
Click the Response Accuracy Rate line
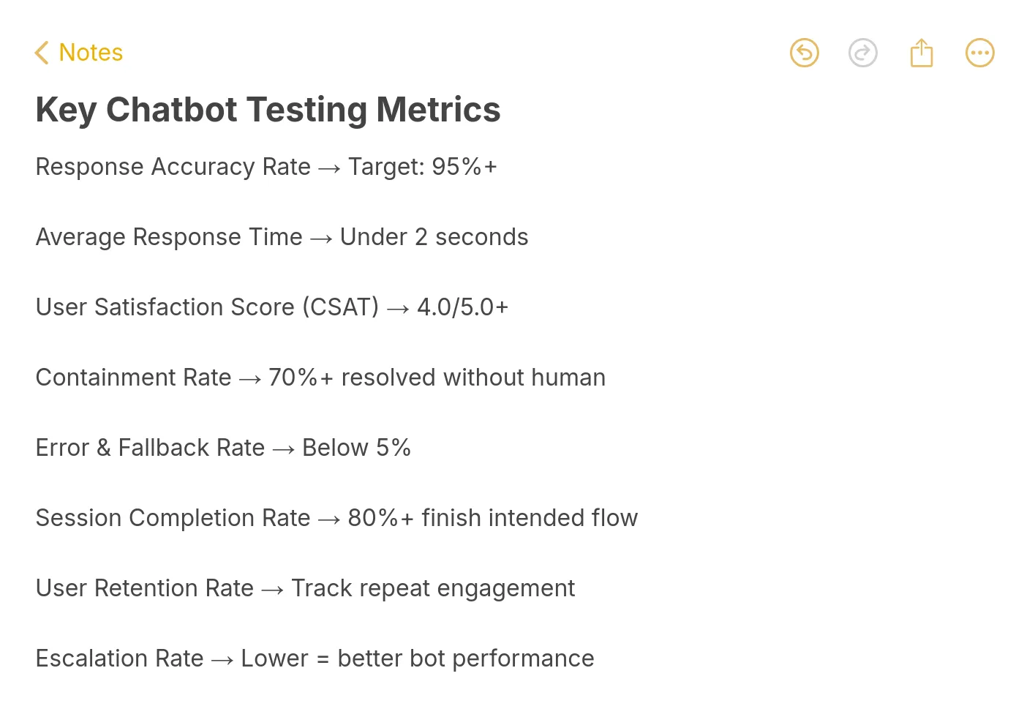266,166
